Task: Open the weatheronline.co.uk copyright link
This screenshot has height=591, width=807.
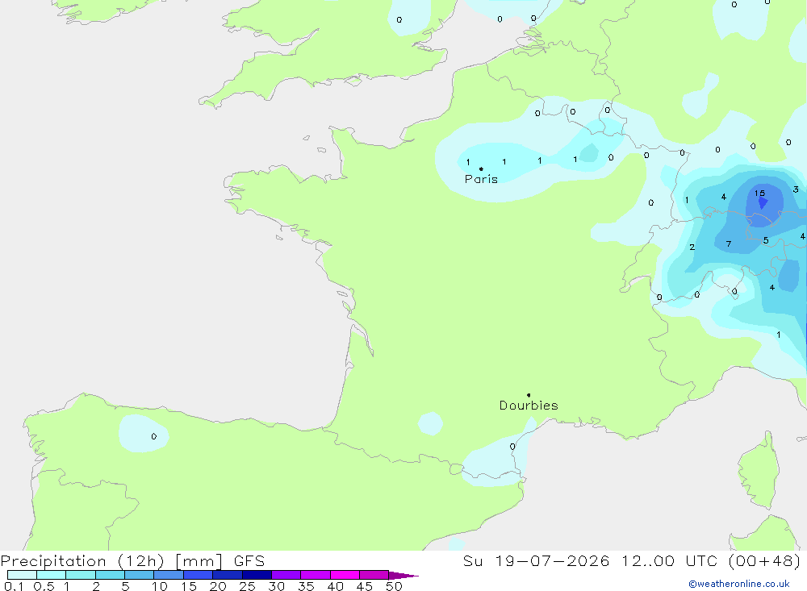Action: click(x=739, y=584)
